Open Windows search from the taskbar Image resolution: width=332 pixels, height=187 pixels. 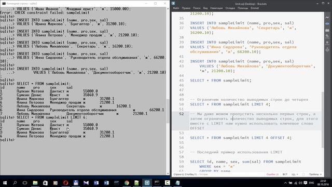(15, 183)
